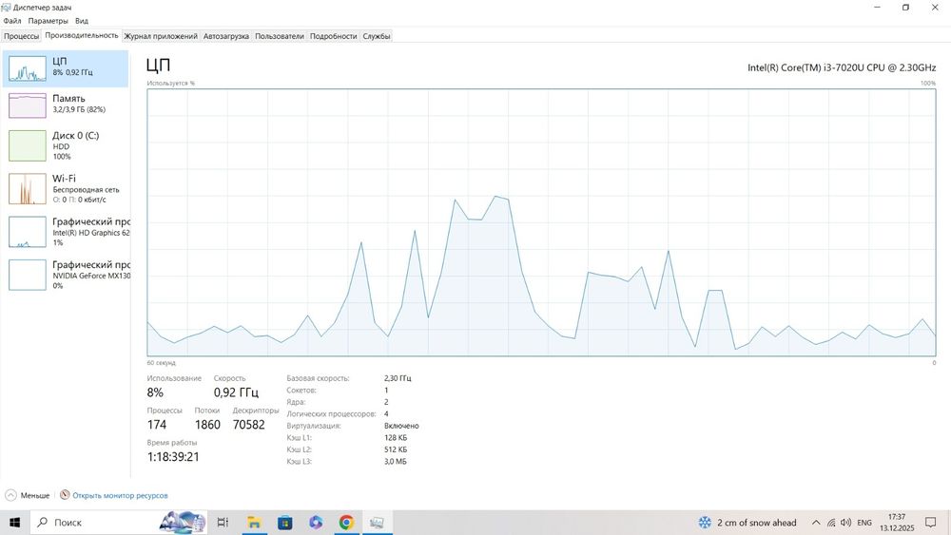Click the '2 cm of snow ahead' text
Viewport: 951px width, 535px height.
pos(756,523)
